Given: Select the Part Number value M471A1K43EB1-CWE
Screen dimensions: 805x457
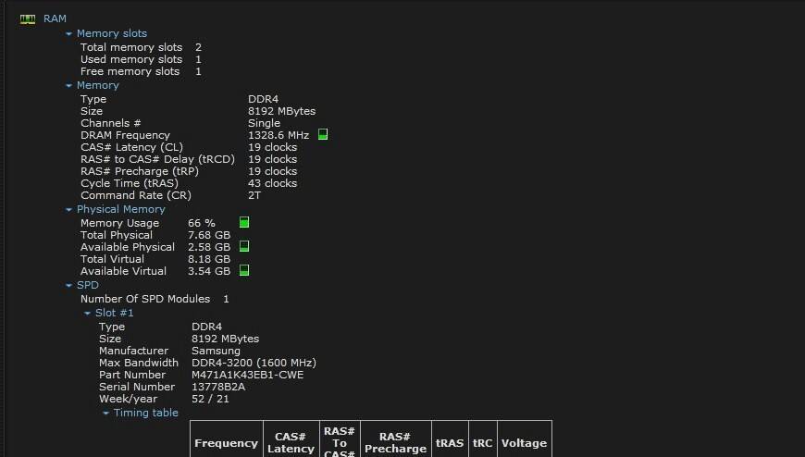Looking at the screenshot, I should 247,375.
